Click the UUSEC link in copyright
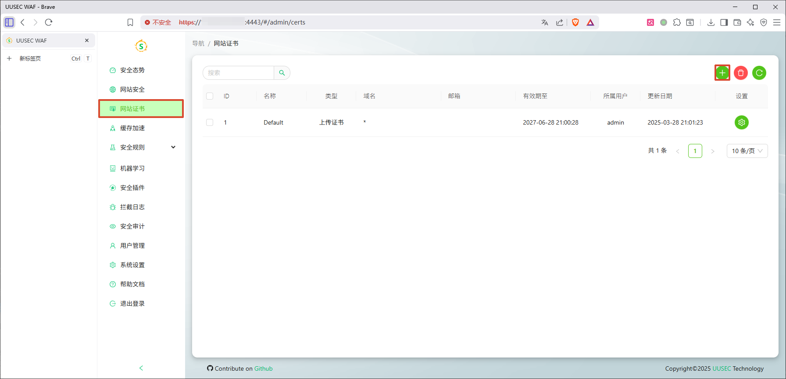The width and height of the screenshot is (786, 379). click(x=722, y=368)
